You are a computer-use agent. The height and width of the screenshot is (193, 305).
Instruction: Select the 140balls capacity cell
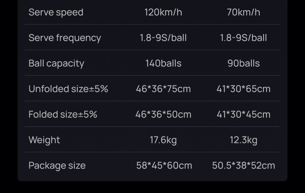pyautogui.click(x=163, y=63)
